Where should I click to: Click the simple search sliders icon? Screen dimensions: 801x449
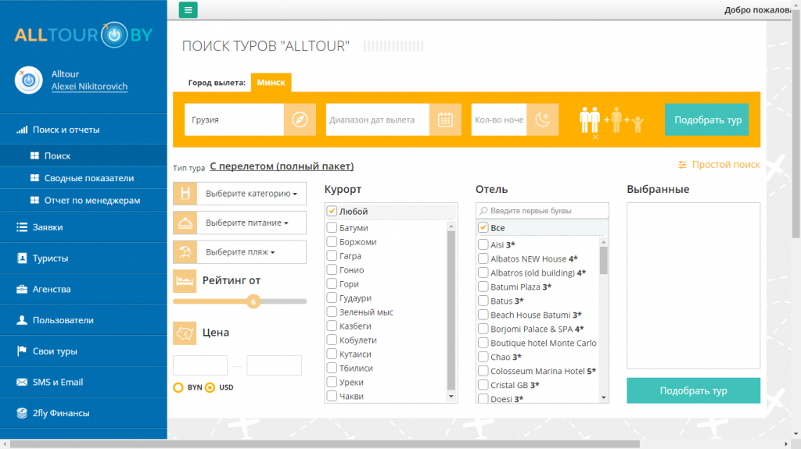click(682, 164)
